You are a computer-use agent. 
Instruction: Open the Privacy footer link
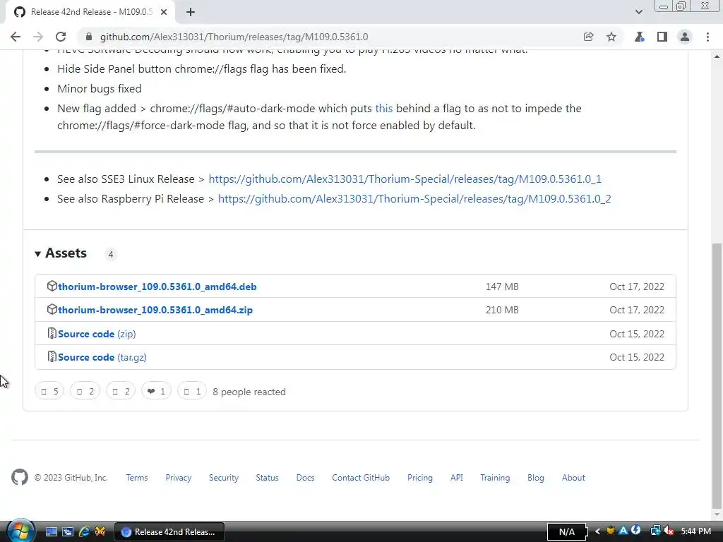[x=179, y=478]
